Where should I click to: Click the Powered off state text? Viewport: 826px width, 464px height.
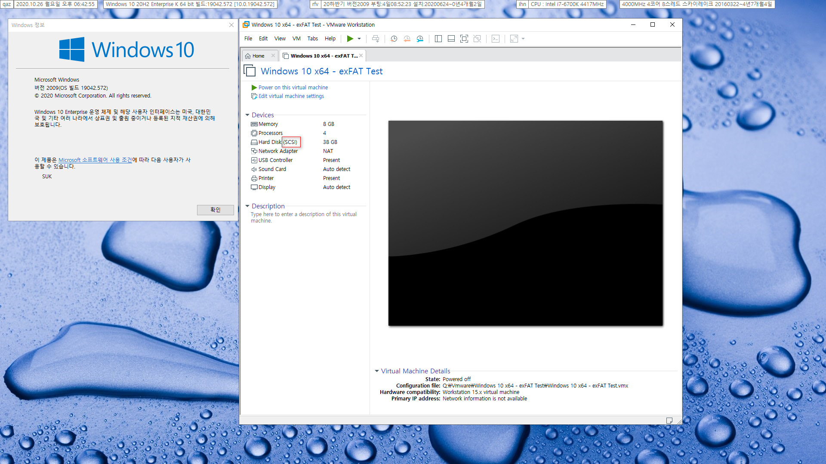coord(456,379)
